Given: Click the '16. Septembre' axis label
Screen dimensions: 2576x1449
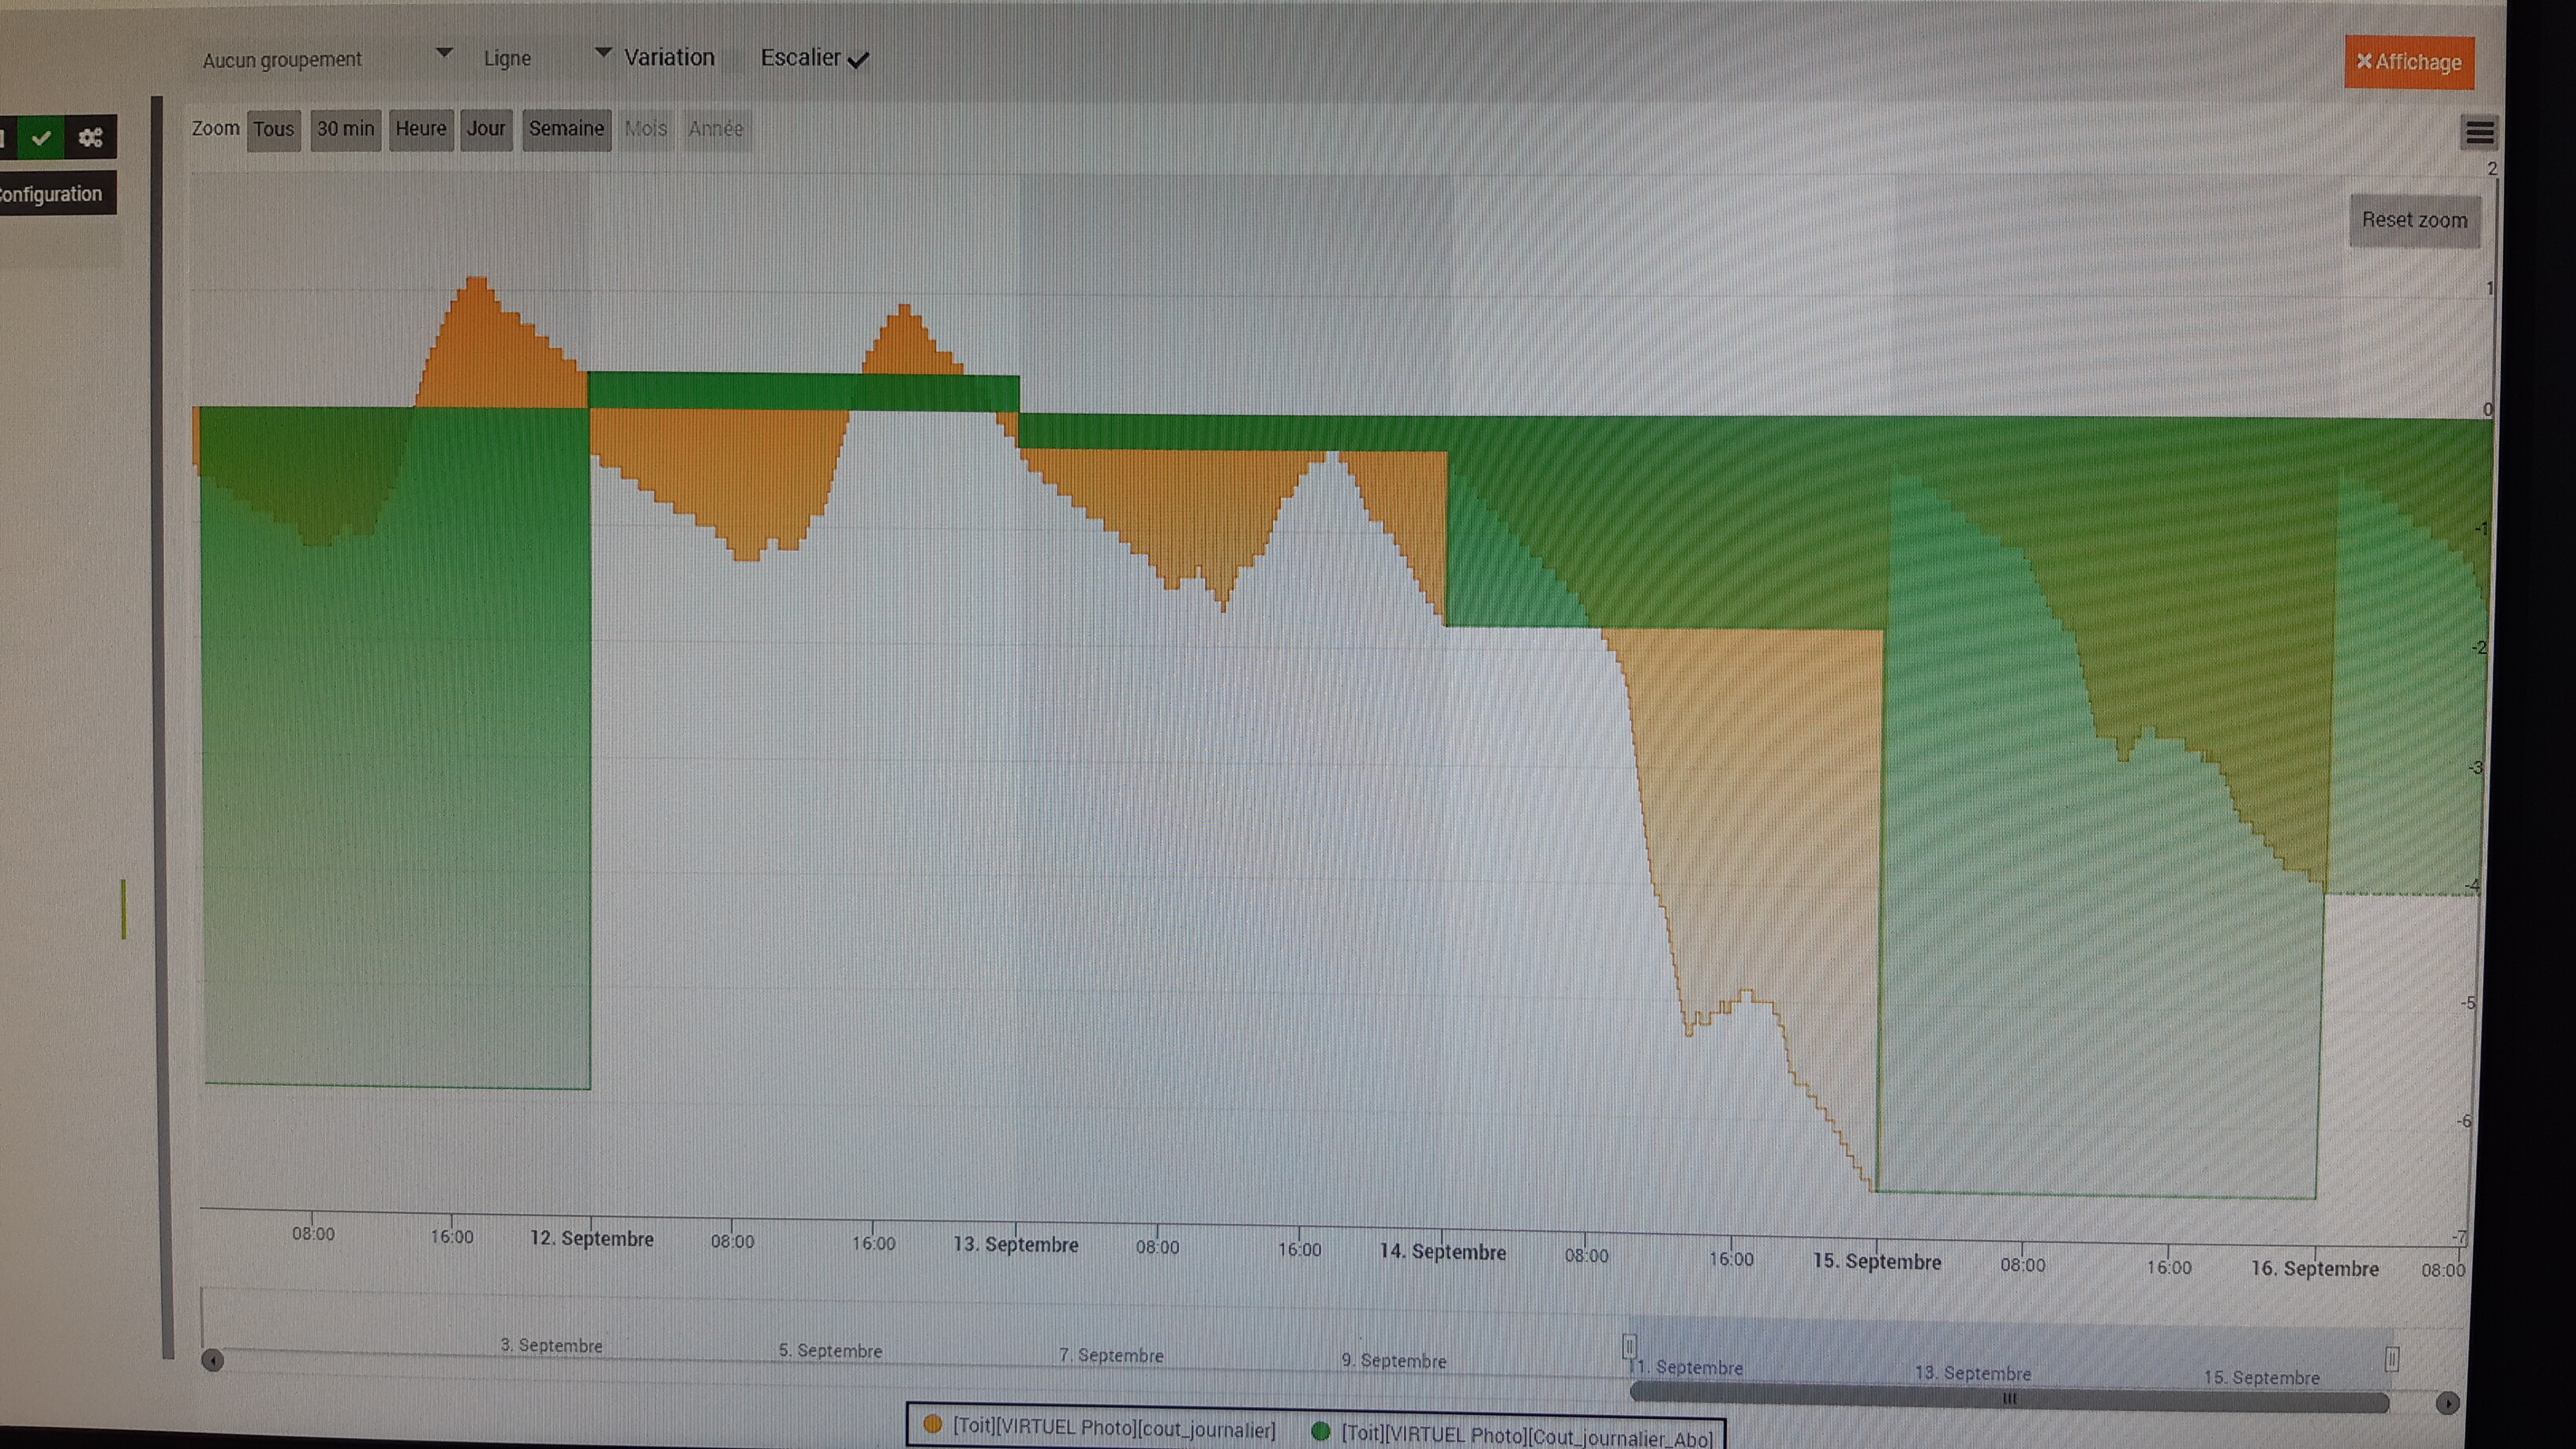Looking at the screenshot, I should click(x=2315, y=1269).
